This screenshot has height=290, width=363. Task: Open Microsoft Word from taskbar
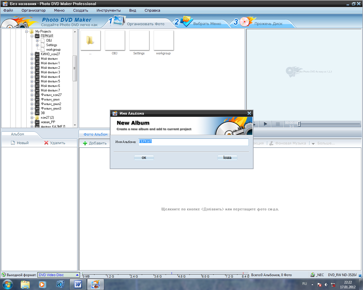coord(78,284)
